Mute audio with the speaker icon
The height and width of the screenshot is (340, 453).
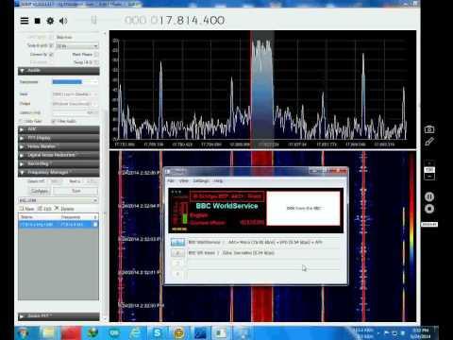pyautogui.click(x=63, y=21)
